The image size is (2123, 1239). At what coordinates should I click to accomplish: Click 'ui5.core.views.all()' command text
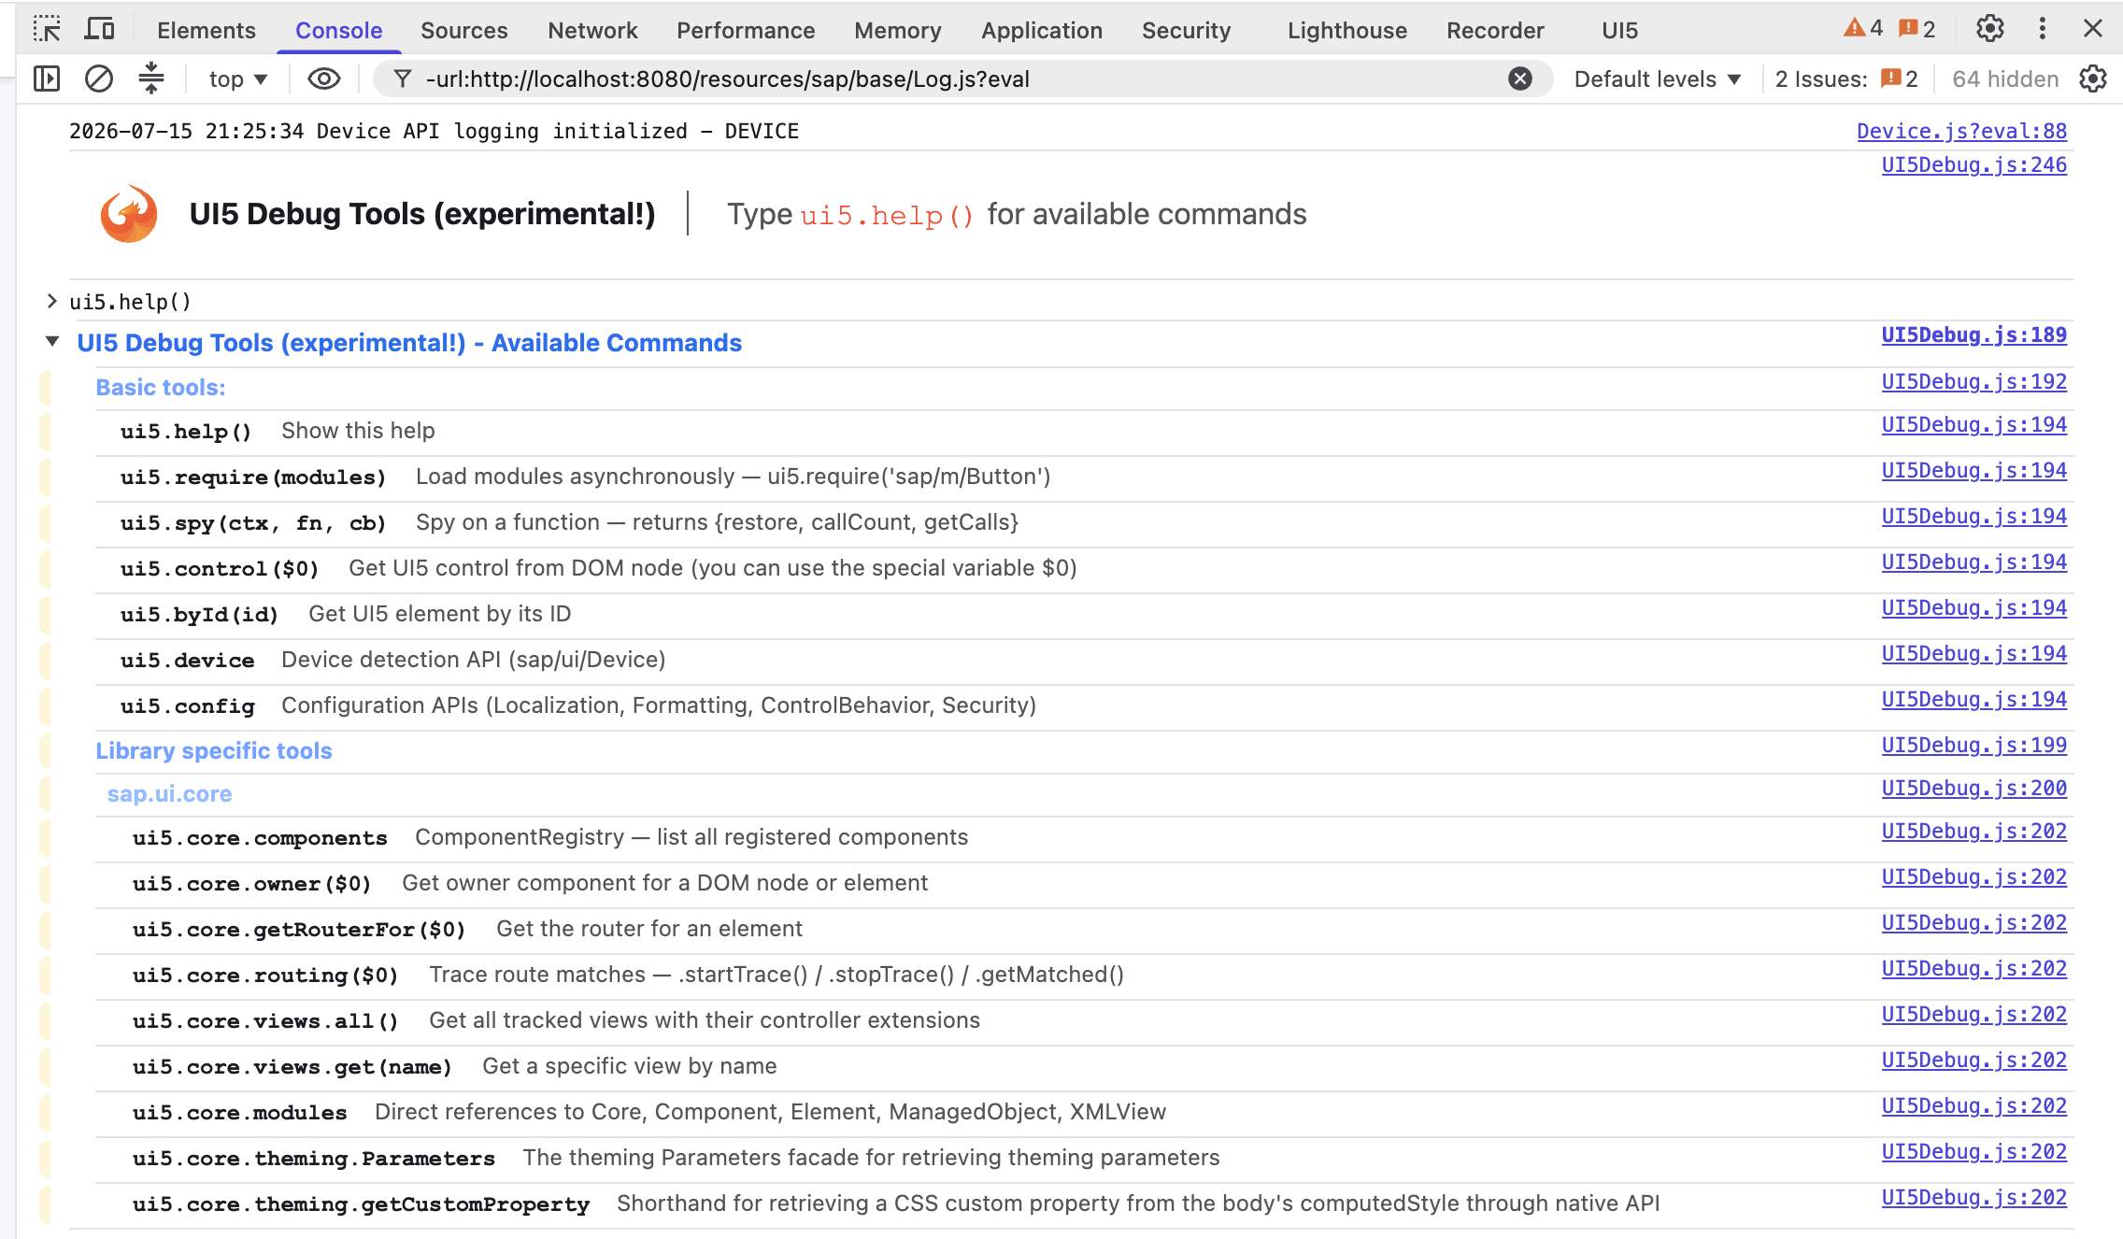(265, 1020)
